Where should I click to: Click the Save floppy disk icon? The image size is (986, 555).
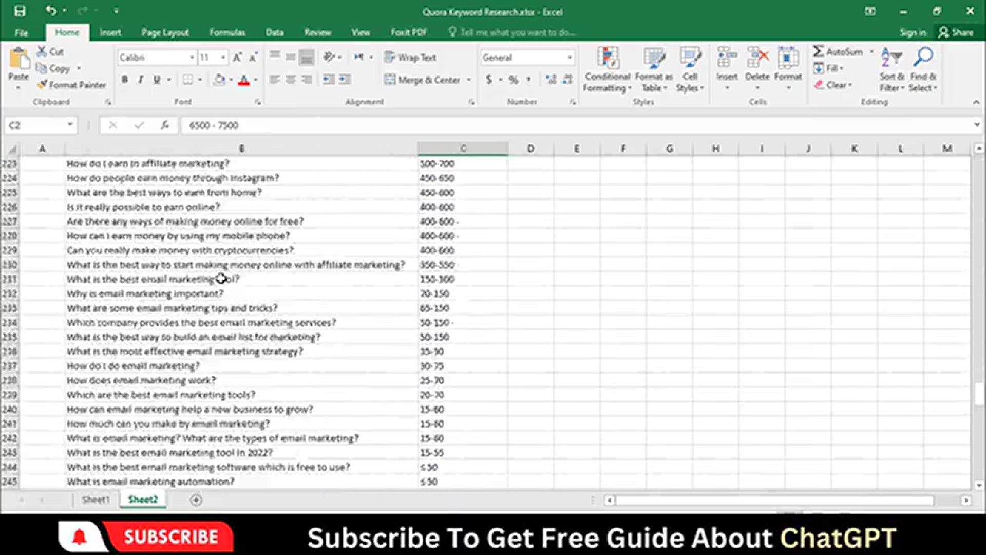coord(20,11)
